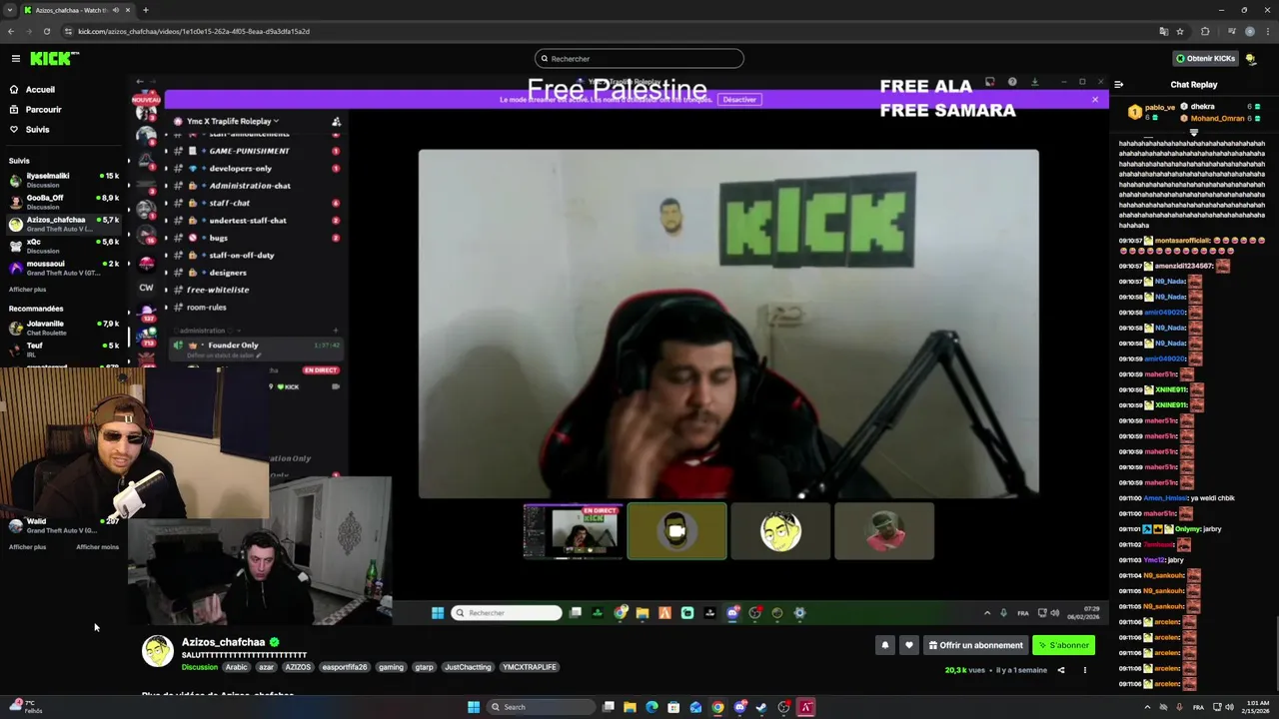Dismiss the purple streamer mode banner
The width and height of the screenshot is (1279, 719).
[x=1095, y=100]
